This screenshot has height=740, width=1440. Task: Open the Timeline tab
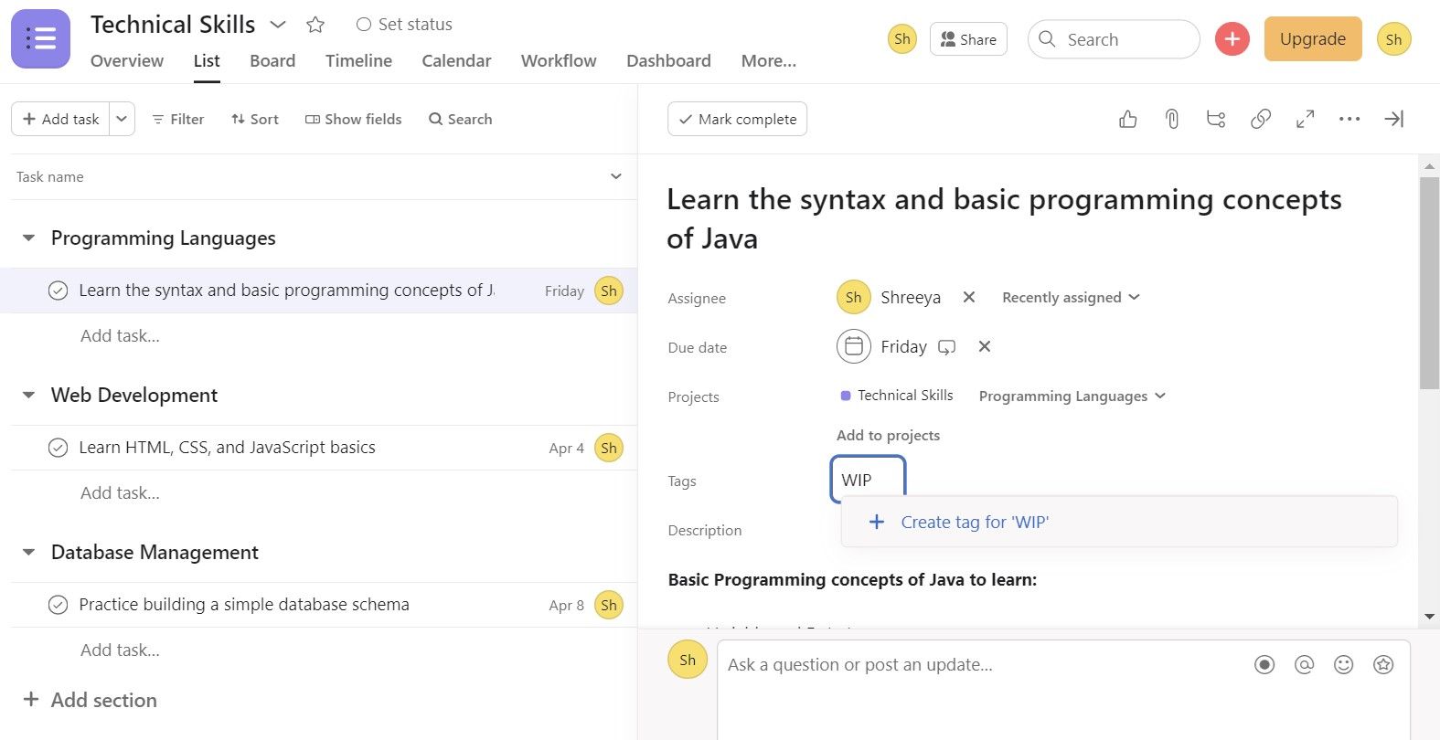(x=358, y=61)
